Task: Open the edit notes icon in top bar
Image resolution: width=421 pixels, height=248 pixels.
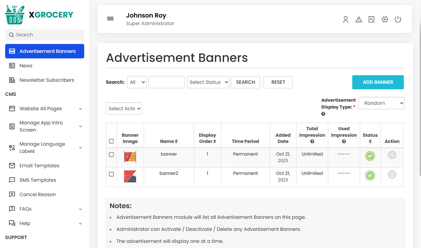Action: 372,20
